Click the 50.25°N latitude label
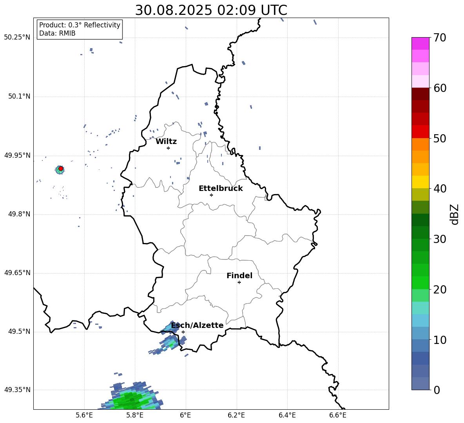Image resolution: width=464 pixels, height=423 pixels. (17, 38)
